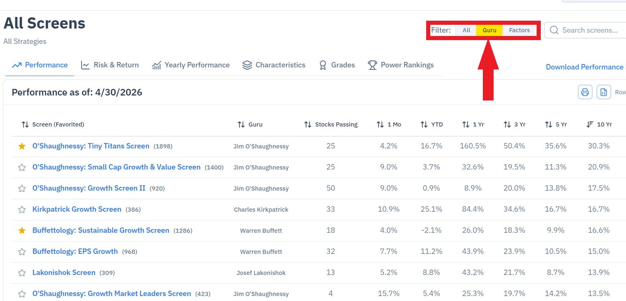This screenshot has width=626, height=301.
Task: Sort by Screen (Favorited) column arrows
Action: click(x=25, y=124)
